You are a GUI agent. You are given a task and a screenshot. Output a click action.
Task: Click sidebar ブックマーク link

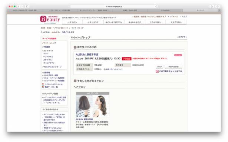(48, 51)
